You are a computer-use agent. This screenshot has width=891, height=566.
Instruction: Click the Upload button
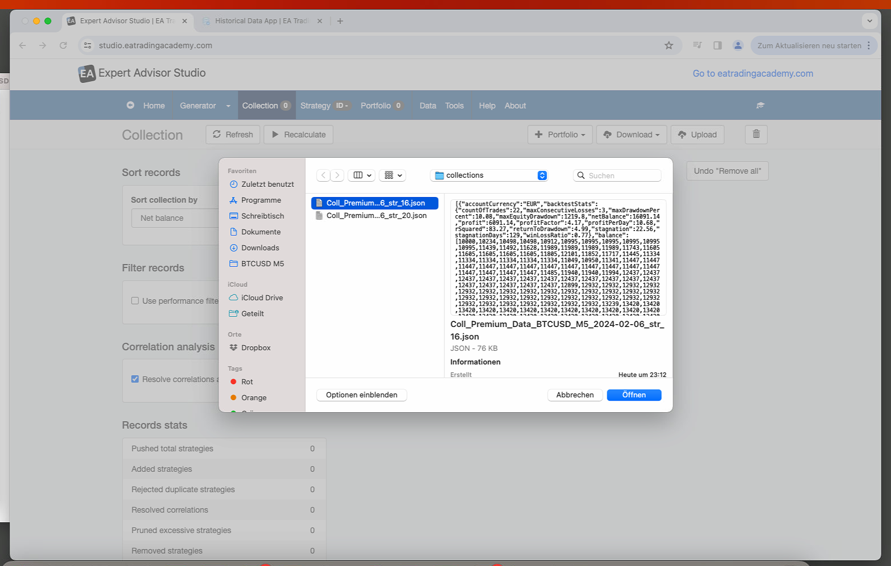697,135
